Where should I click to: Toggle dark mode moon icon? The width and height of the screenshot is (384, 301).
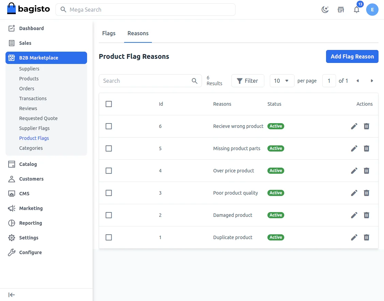[325, 10]
